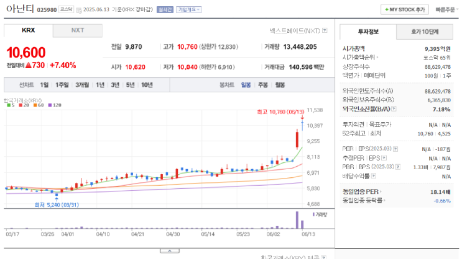Screen dimensions: 462x259
Task: Select the 5년 line chart period
Action: point(130,85)
